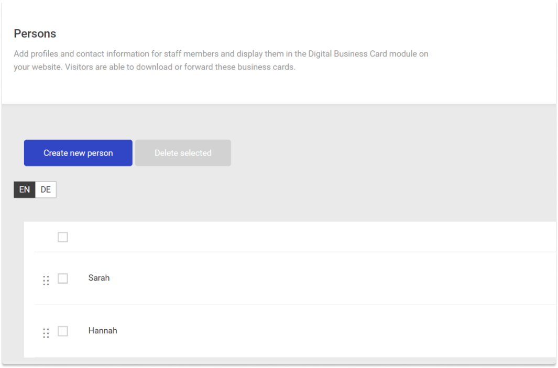The height and width of the screenshot is (368, 558).
Task: Click the reorder handle for Hannah
Action: click(x=46, y=333)
